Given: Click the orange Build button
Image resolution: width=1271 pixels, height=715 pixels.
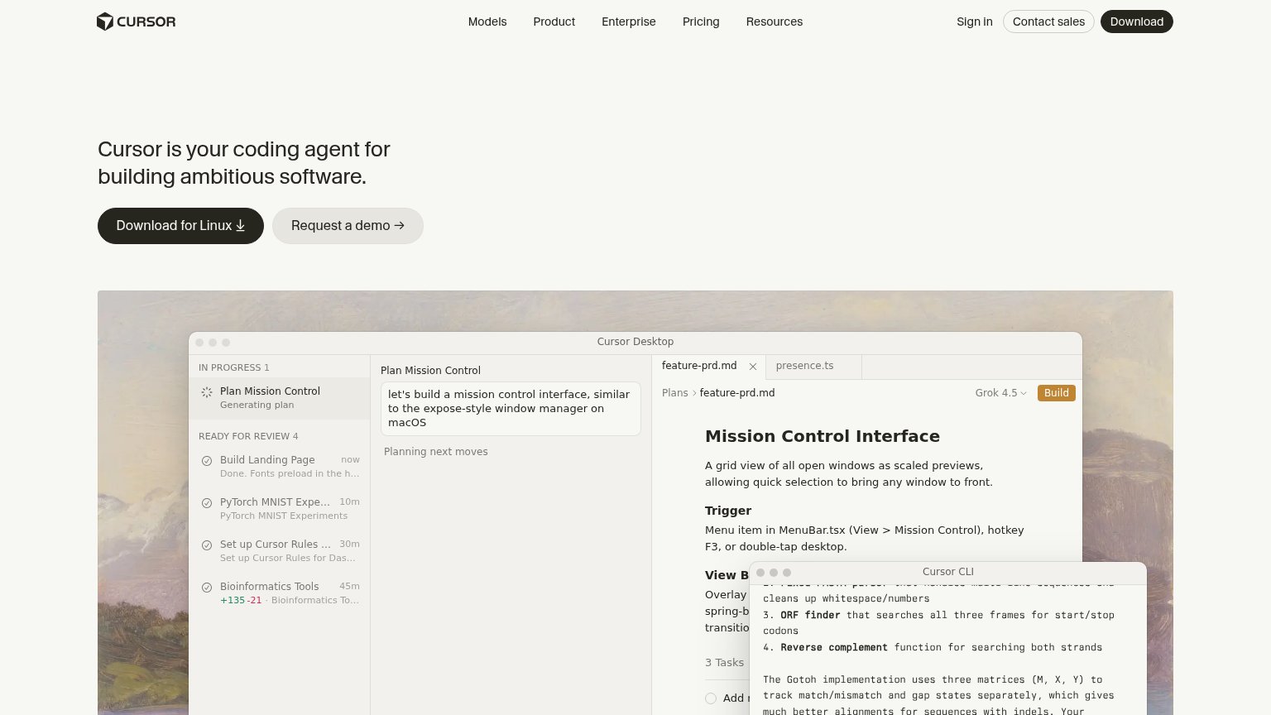Looking at the screenshot, I should [1057, 393].
